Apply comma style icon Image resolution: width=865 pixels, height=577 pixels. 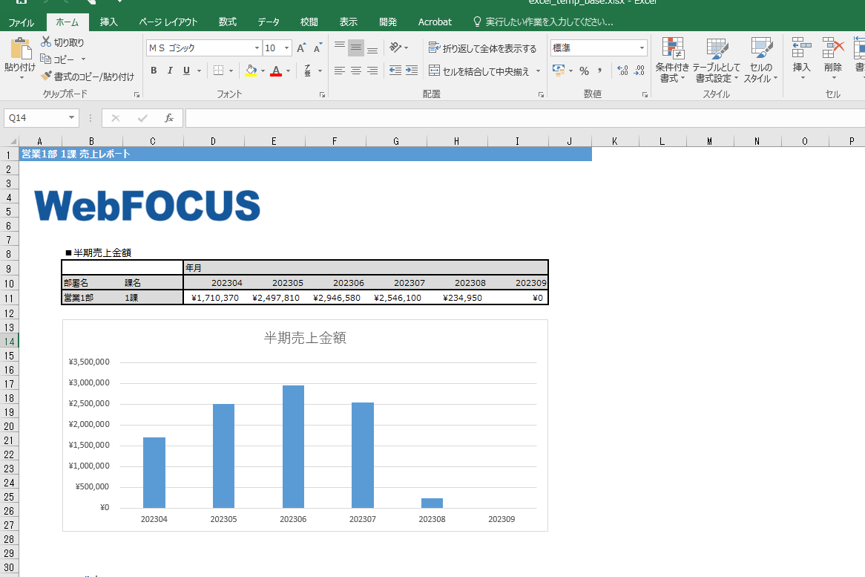pos(599,71)
